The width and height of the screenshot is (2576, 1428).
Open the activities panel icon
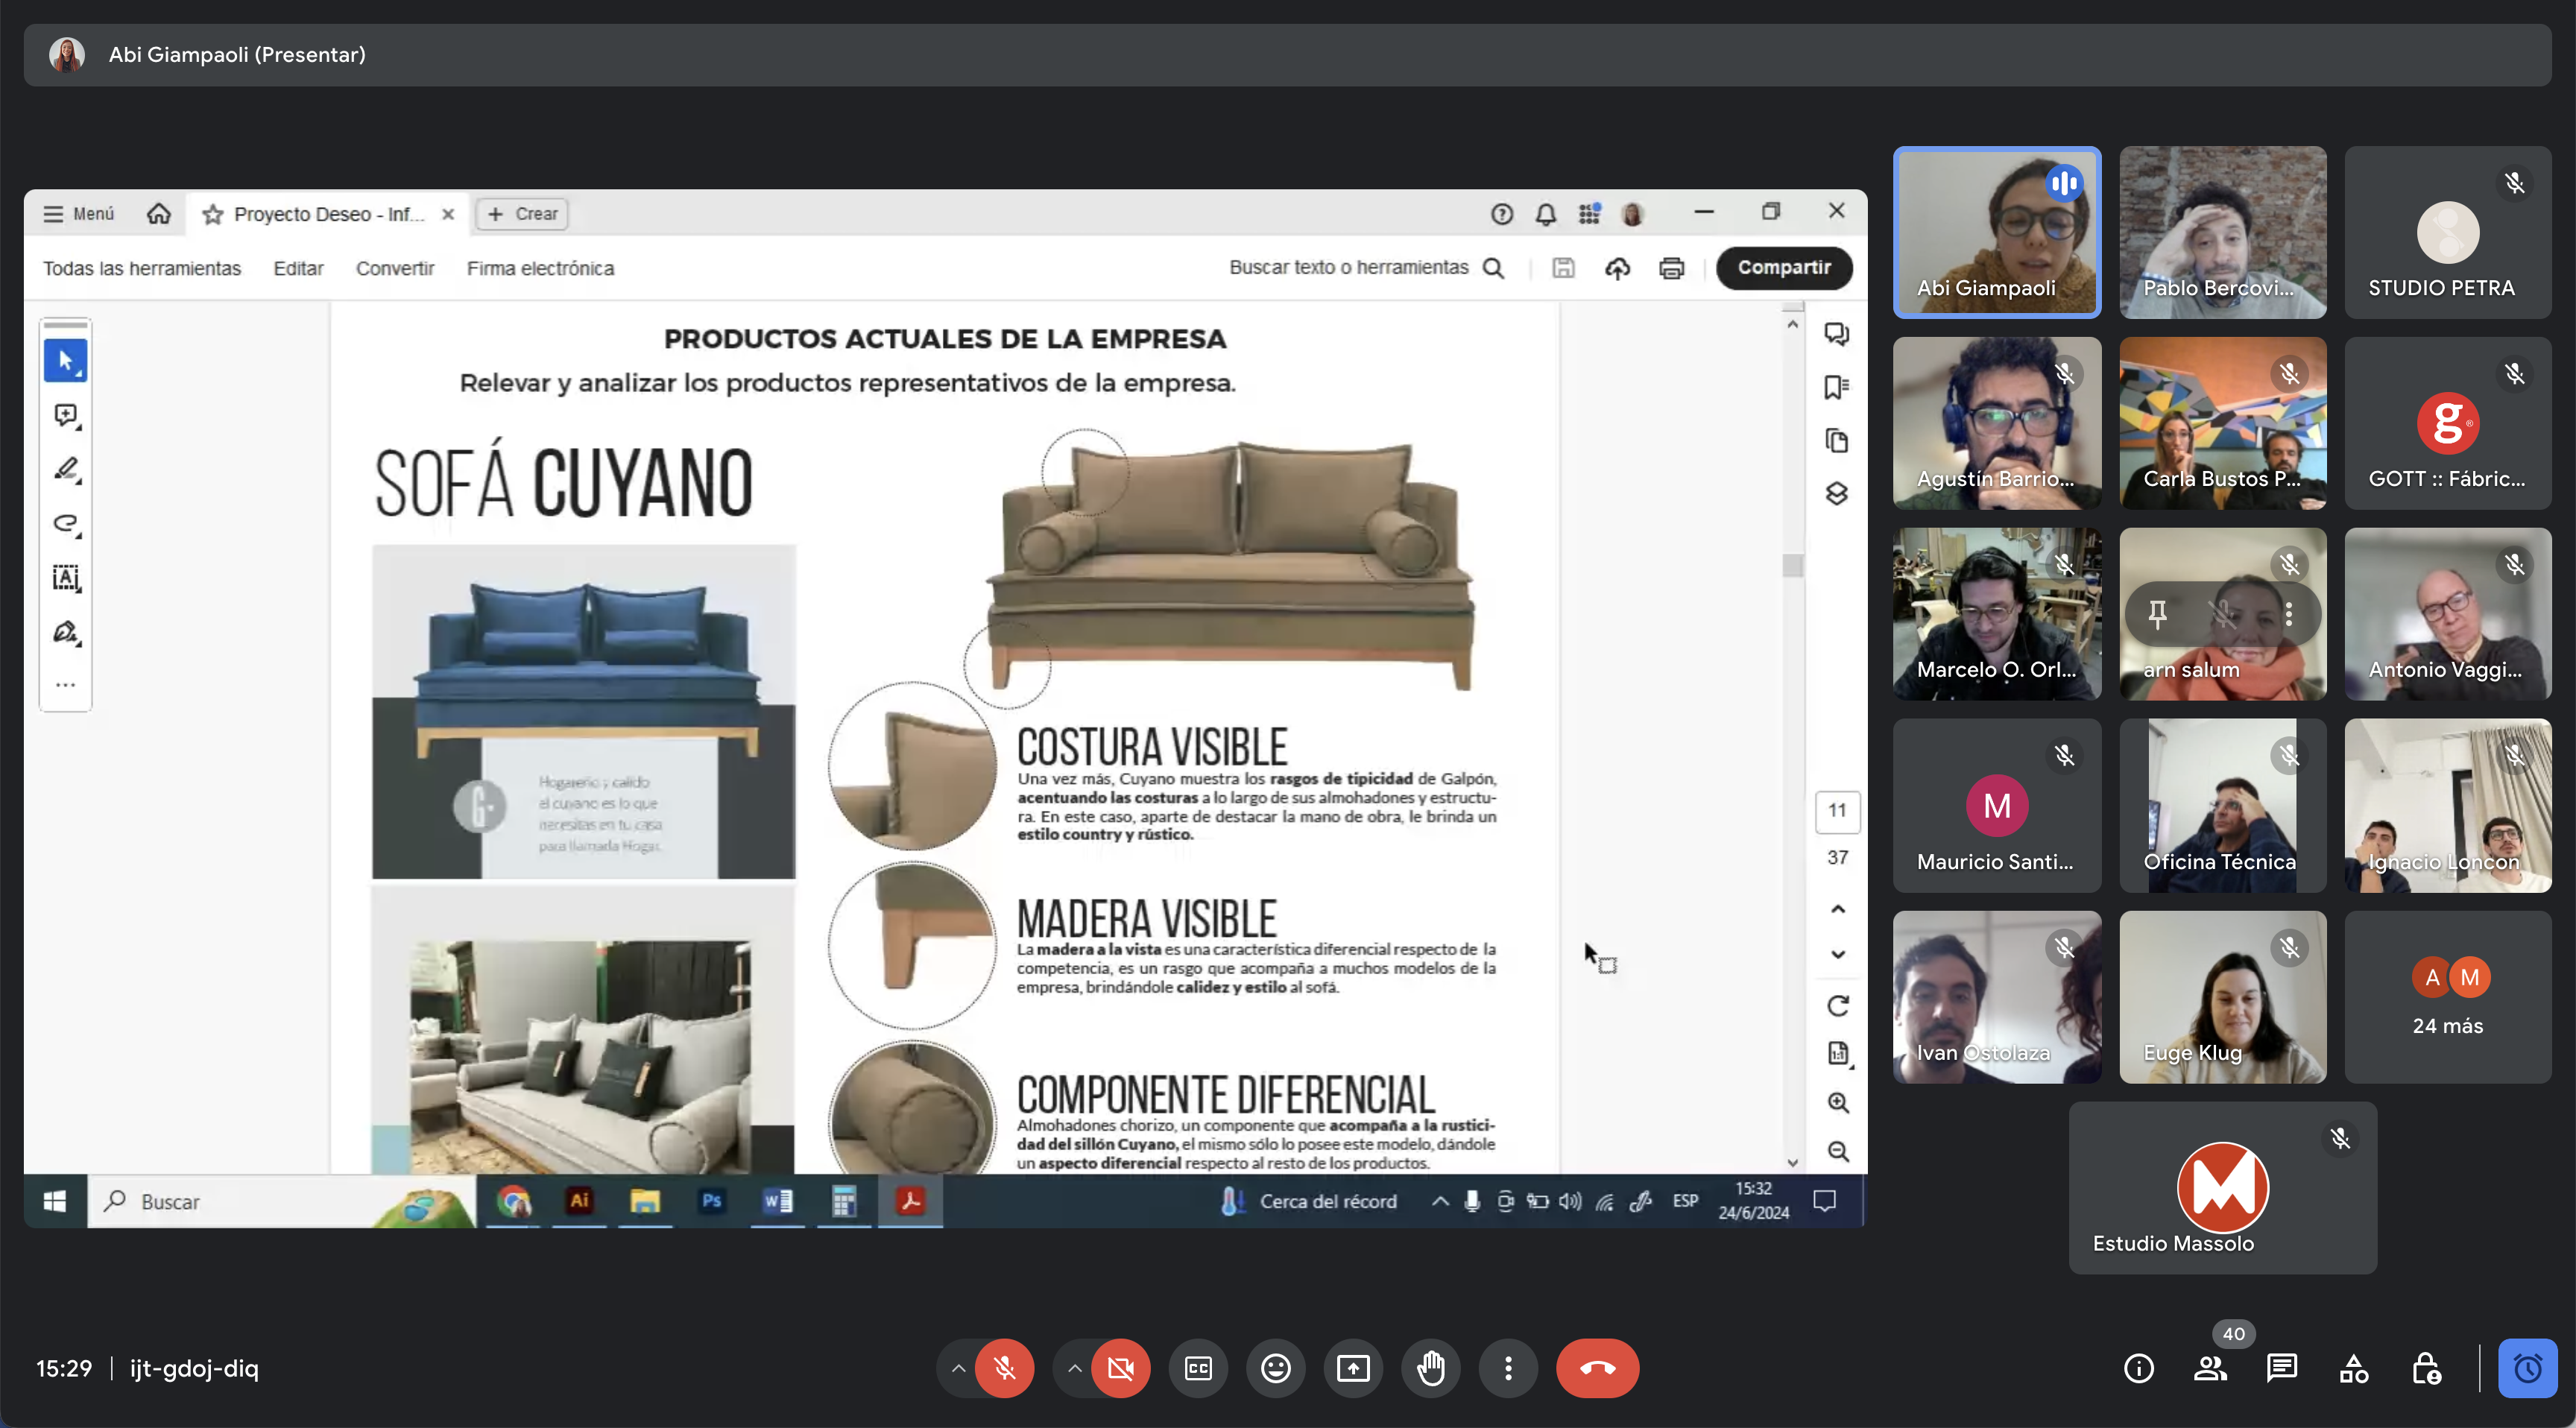click(2354, 1368)
